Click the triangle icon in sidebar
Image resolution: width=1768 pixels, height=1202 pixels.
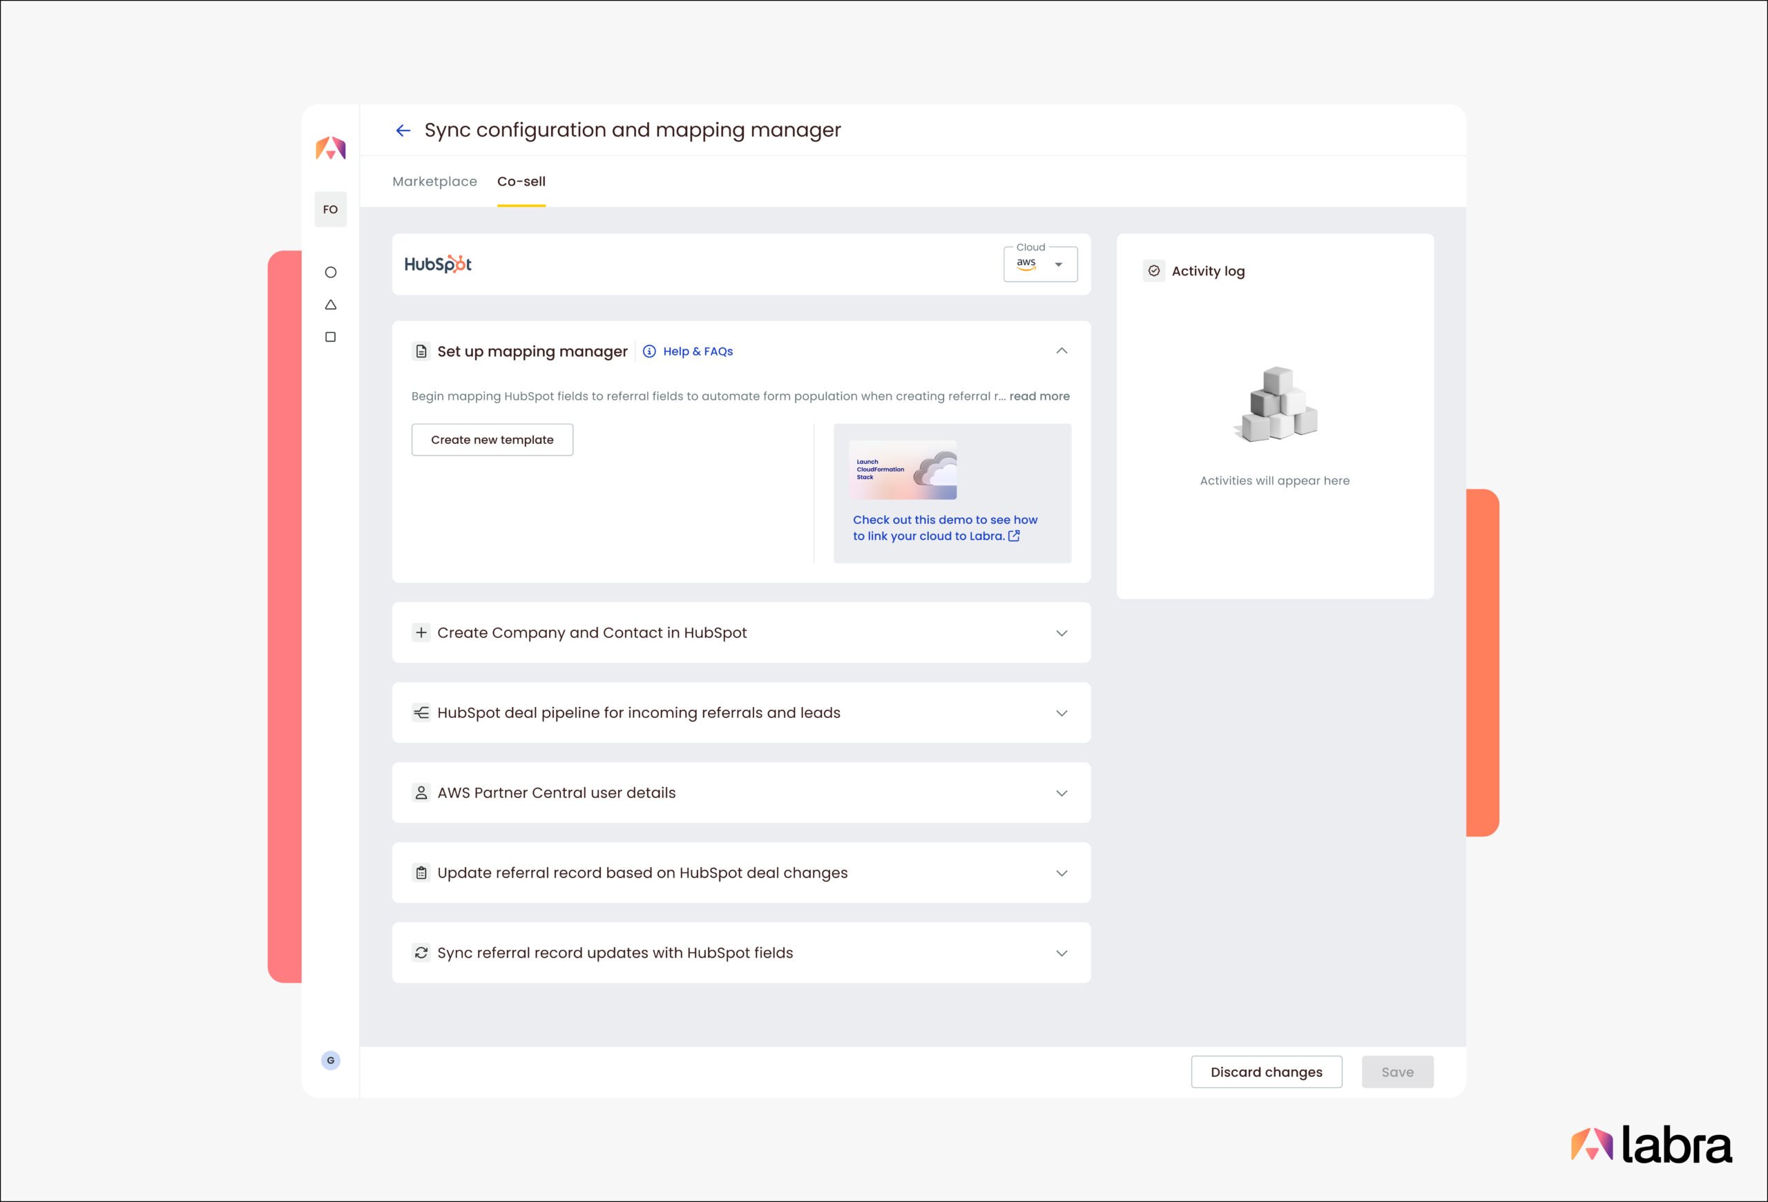(330, 304)
